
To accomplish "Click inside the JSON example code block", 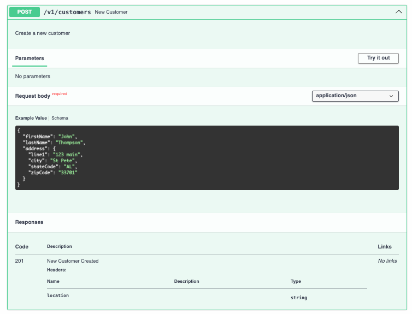I will 207,158.
